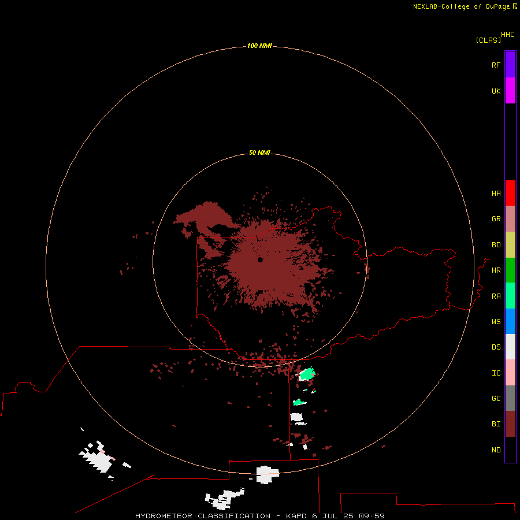This screenshot has height=520, width=520.
Task: Click the HA legend label
Action: coord(496,194)
